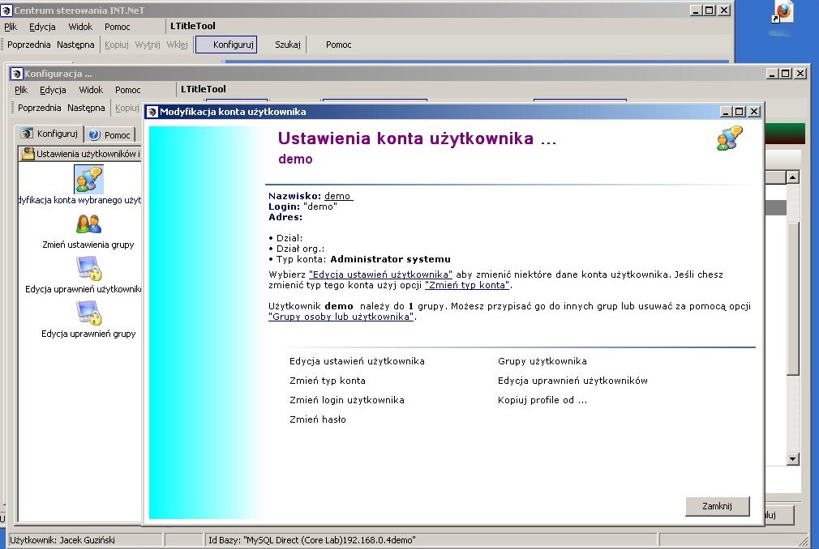This screenshot has height=549, width=819.
Task: Click Następna in Centrum sterowania toolbar
Action: click(75, 45)
